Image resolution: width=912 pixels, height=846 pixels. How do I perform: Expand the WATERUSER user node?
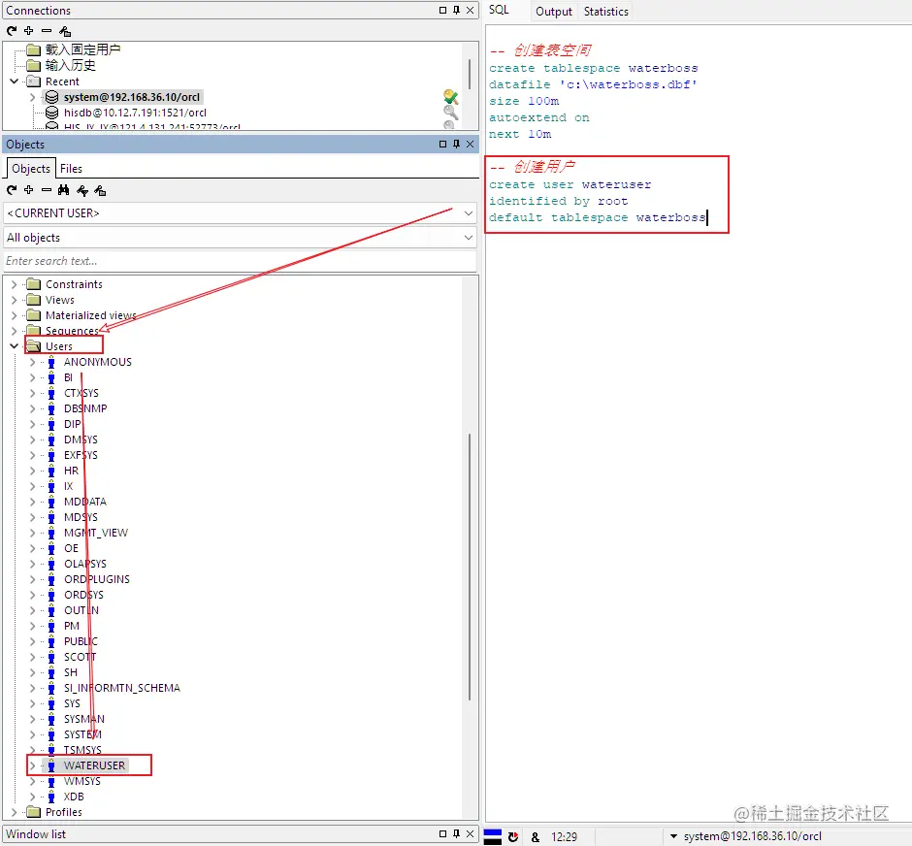(x=33, y=765)
